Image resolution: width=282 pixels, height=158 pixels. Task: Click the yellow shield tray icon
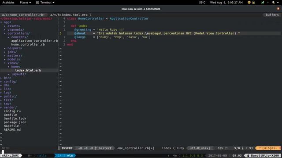click(249, 3)
